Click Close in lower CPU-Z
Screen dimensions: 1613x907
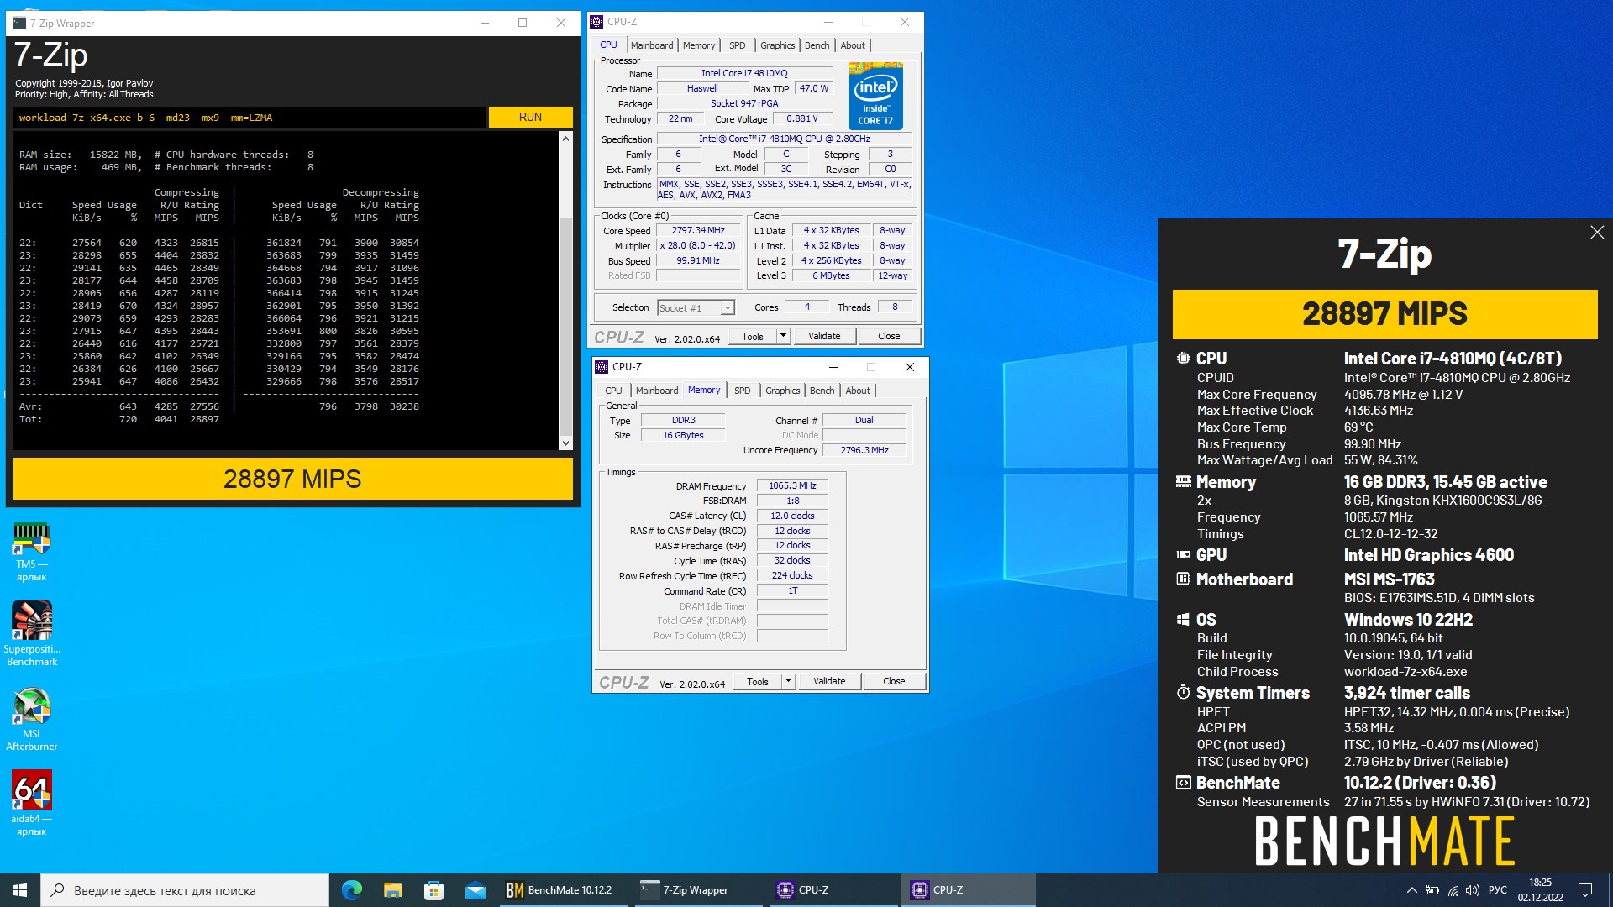894,681
